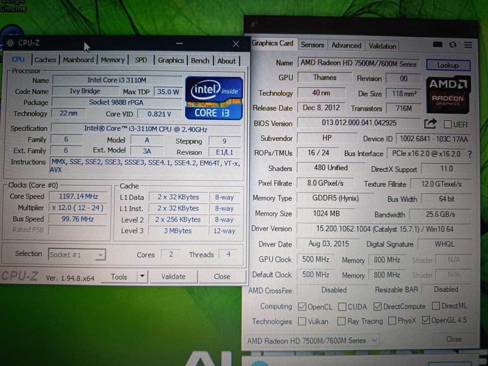Open the Tools dropdown arrow in CPU-Z

142,276
